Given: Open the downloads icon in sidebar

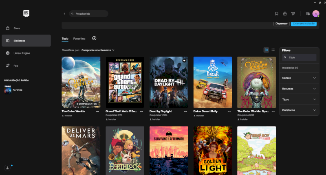Looking at the screenshot, I should coord(7,168).
